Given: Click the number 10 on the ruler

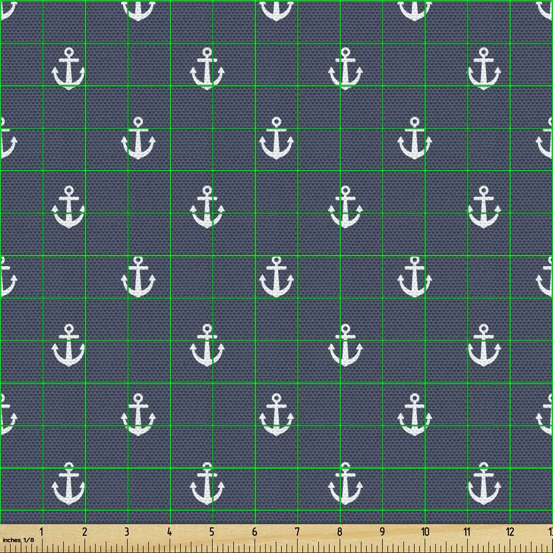Looking at the screenshot, I should 425,532.
